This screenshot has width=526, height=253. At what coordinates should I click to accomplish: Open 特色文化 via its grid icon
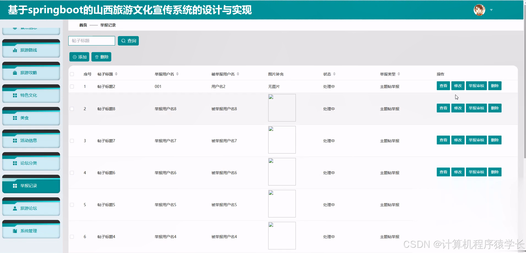(15, 95)
